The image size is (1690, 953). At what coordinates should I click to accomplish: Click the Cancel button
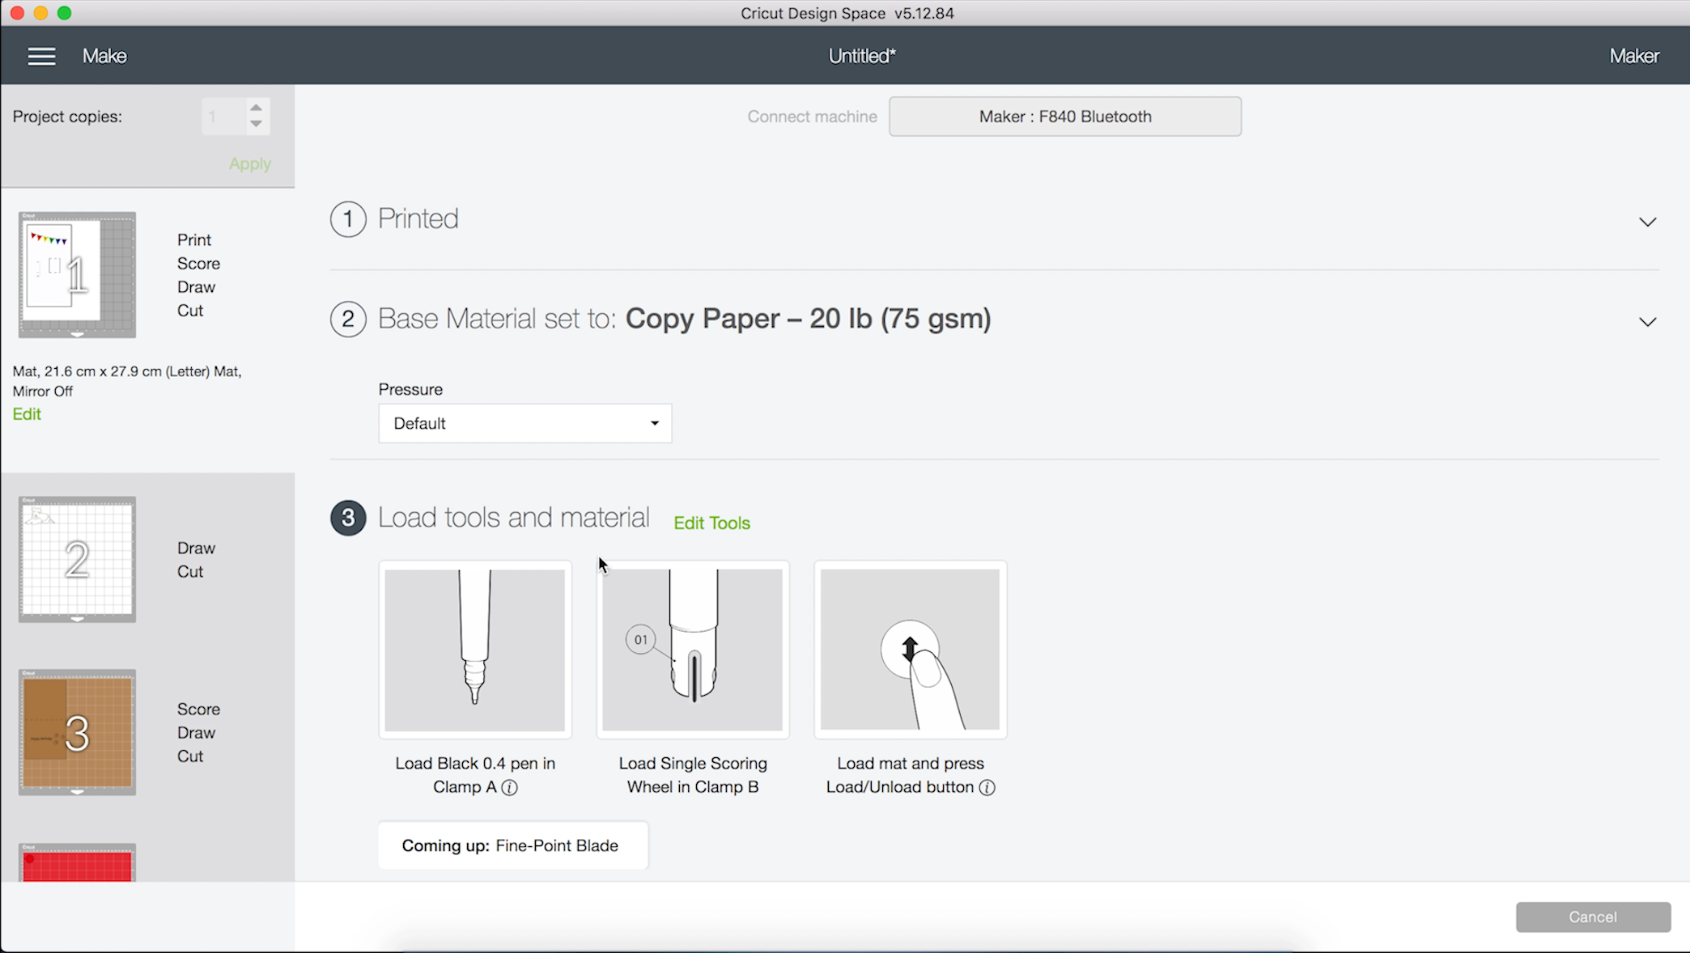pyautogui.click(x=1593, y=917)
